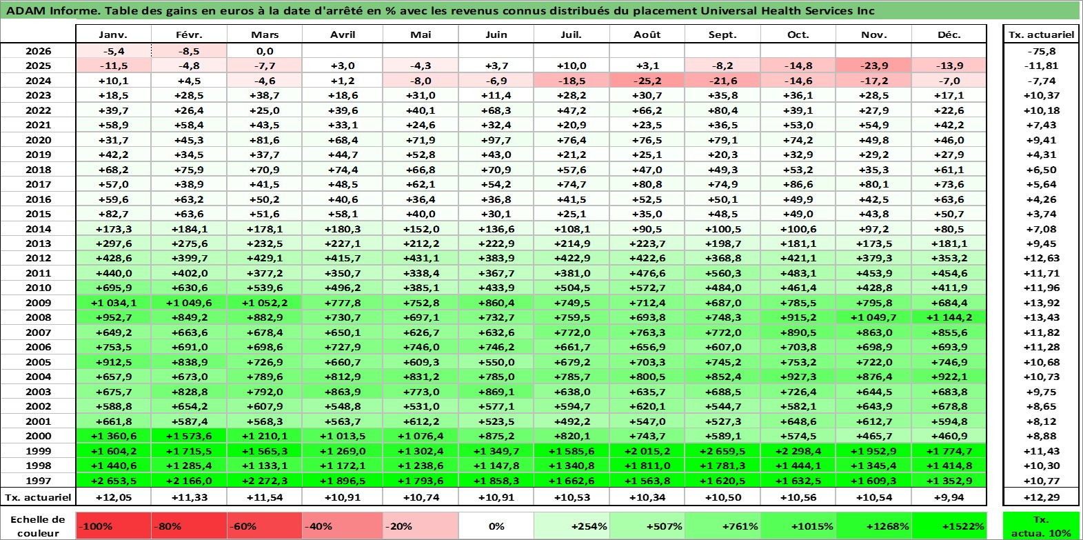This screenshot has width=1083, height=540.
Task: Click the Echelle de couleur label
Action: click(x=38, y=526)
